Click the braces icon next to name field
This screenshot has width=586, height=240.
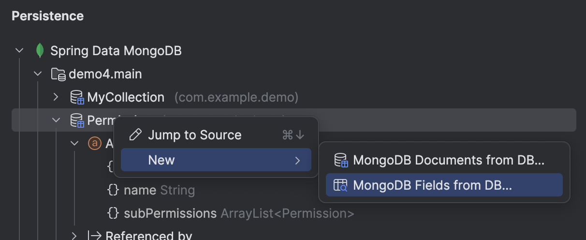113,190
